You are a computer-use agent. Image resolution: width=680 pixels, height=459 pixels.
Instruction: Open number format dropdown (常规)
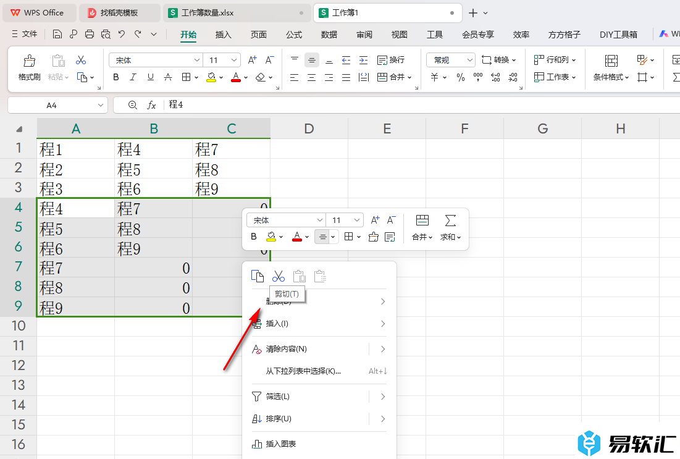pos(469,61)
